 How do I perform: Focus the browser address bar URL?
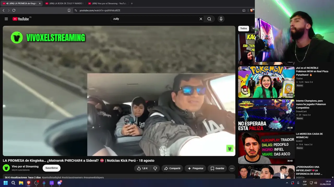100,10
